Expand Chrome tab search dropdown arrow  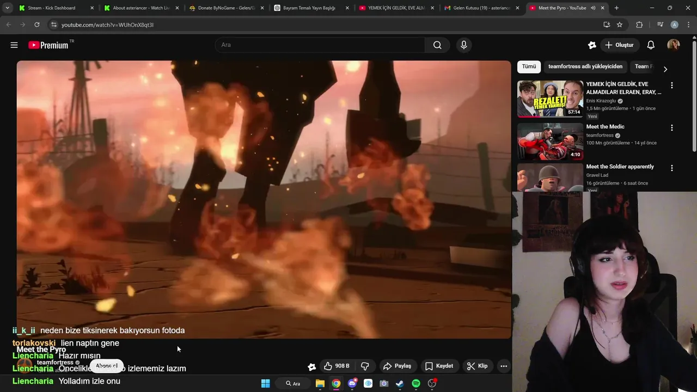tap(7, 8)
